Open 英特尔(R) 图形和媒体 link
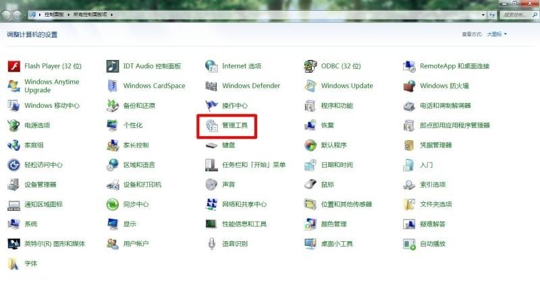Image resolution: width=540 pixels, height=287 pixels. [x=55, y=244]
